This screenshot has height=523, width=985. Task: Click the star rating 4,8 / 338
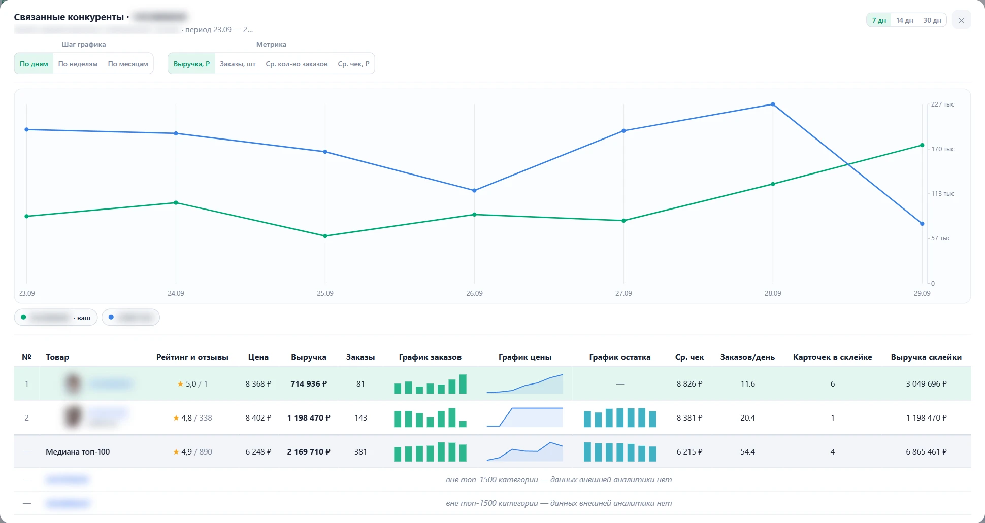click(192, 418)
